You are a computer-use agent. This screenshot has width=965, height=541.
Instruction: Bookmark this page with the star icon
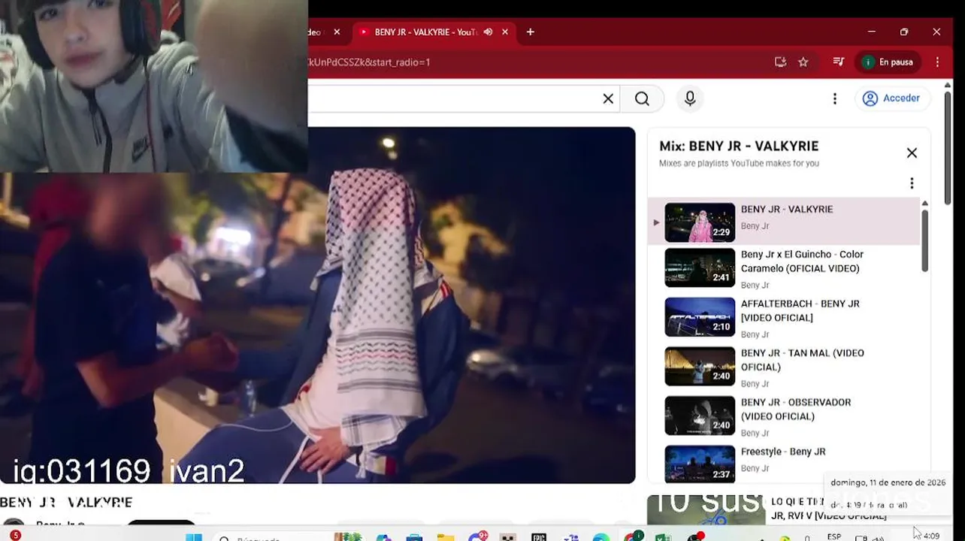point(803,62)
